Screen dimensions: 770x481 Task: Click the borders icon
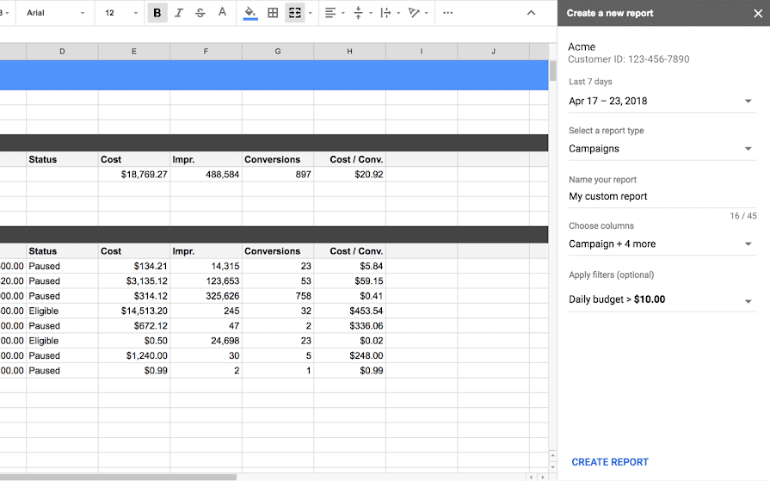coord(273,13)
